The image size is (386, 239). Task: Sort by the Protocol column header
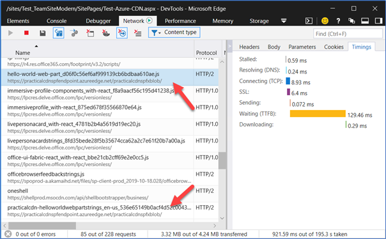206,52
